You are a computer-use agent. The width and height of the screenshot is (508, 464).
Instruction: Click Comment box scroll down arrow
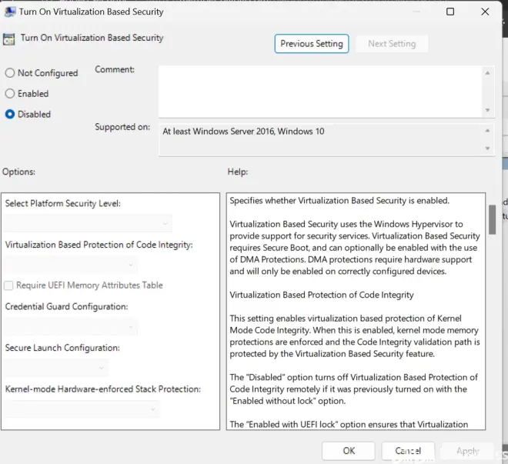tap(487, 110)
